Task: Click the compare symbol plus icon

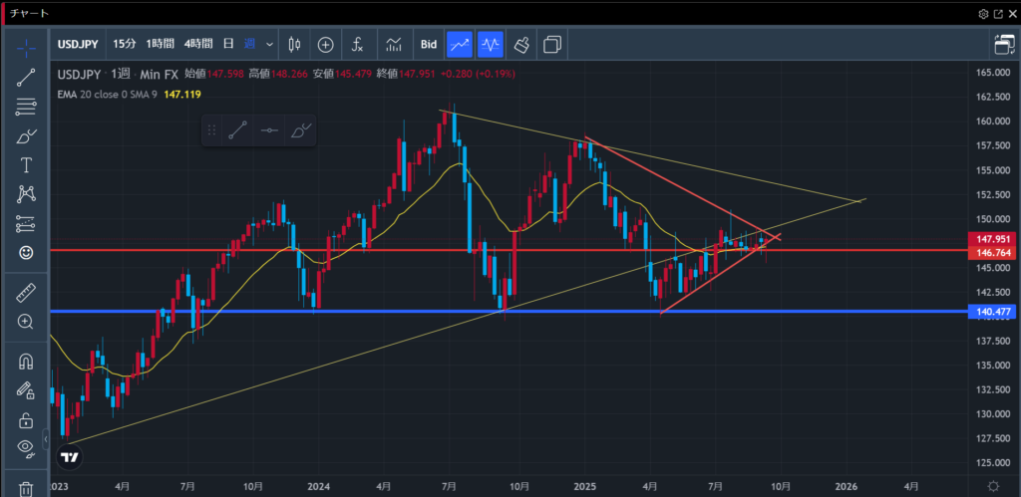Action: (325, 44)
